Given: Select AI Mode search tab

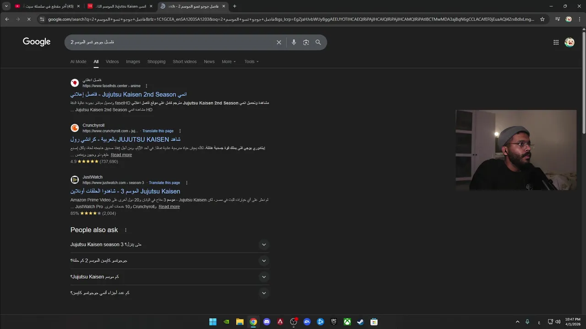Looking at the screenshot, I should 78,62.
